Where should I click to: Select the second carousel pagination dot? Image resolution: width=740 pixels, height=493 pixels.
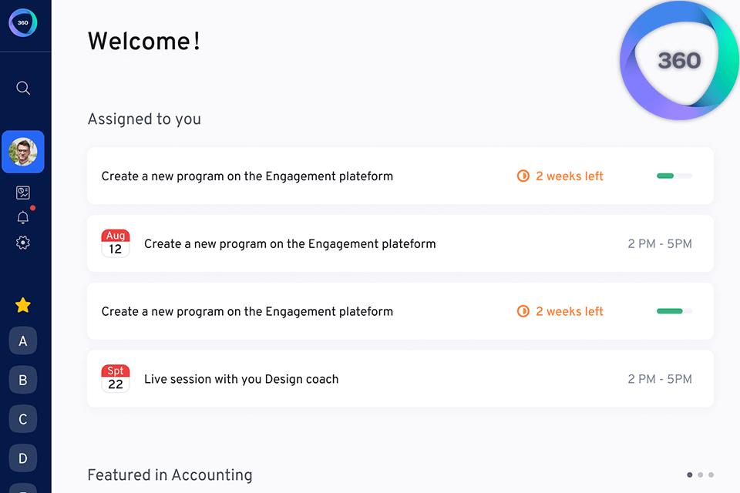tap(701, 475)
